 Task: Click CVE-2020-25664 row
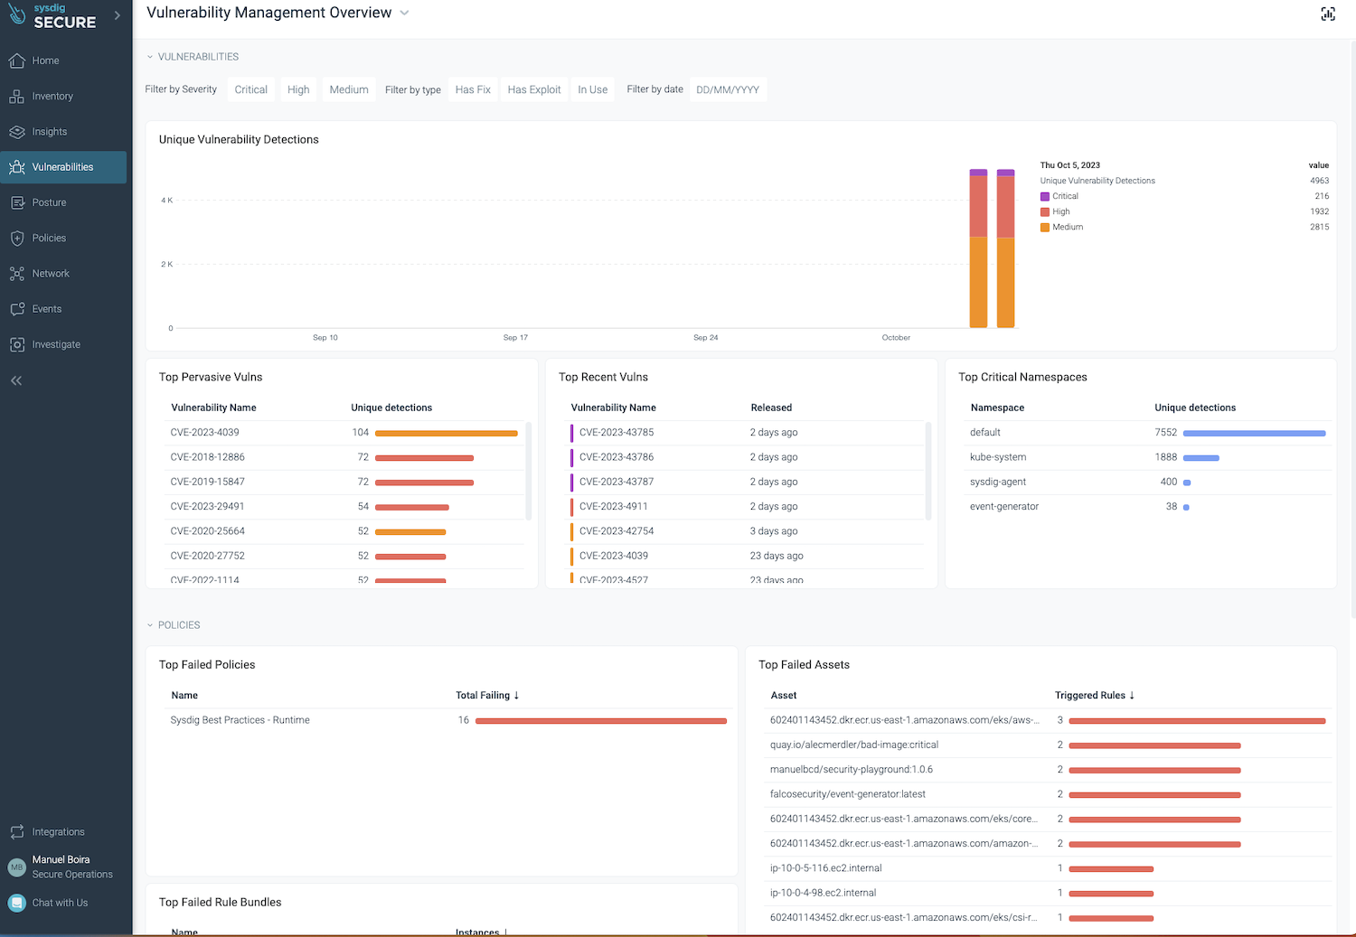pyautogui.click(x=344, y=531)
